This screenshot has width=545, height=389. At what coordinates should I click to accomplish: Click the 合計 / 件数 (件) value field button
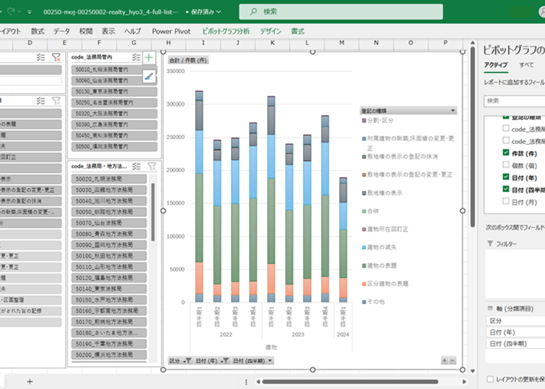188,60
